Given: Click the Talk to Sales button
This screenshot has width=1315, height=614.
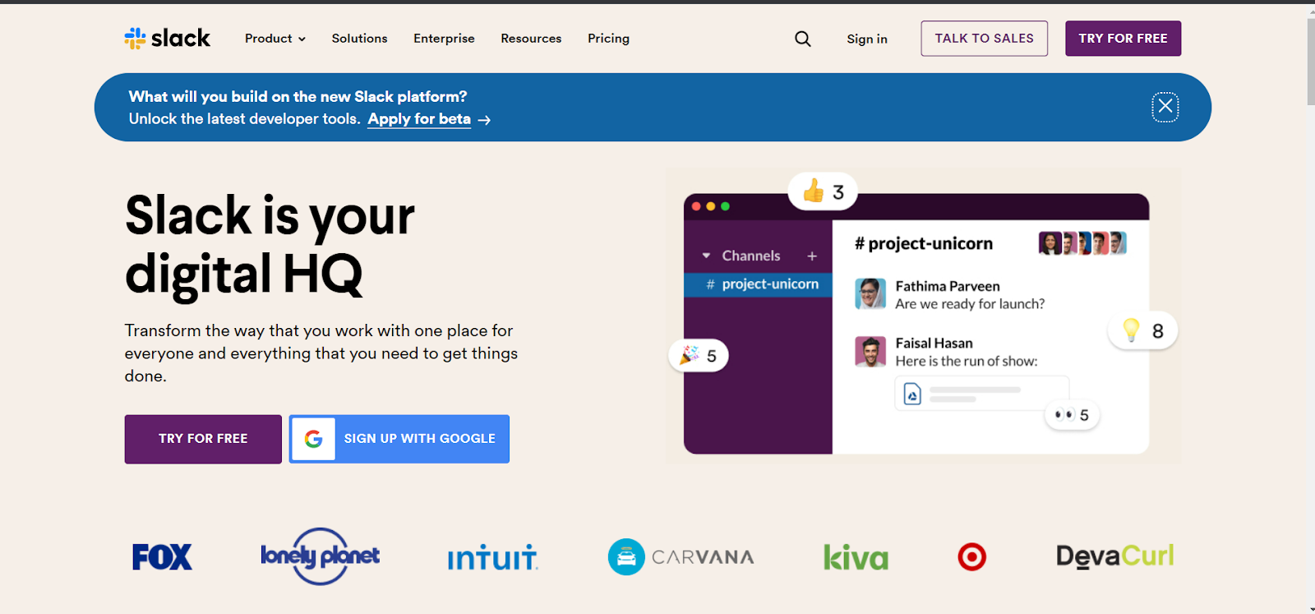Looking at the screenshot, I should coord(985,39).
